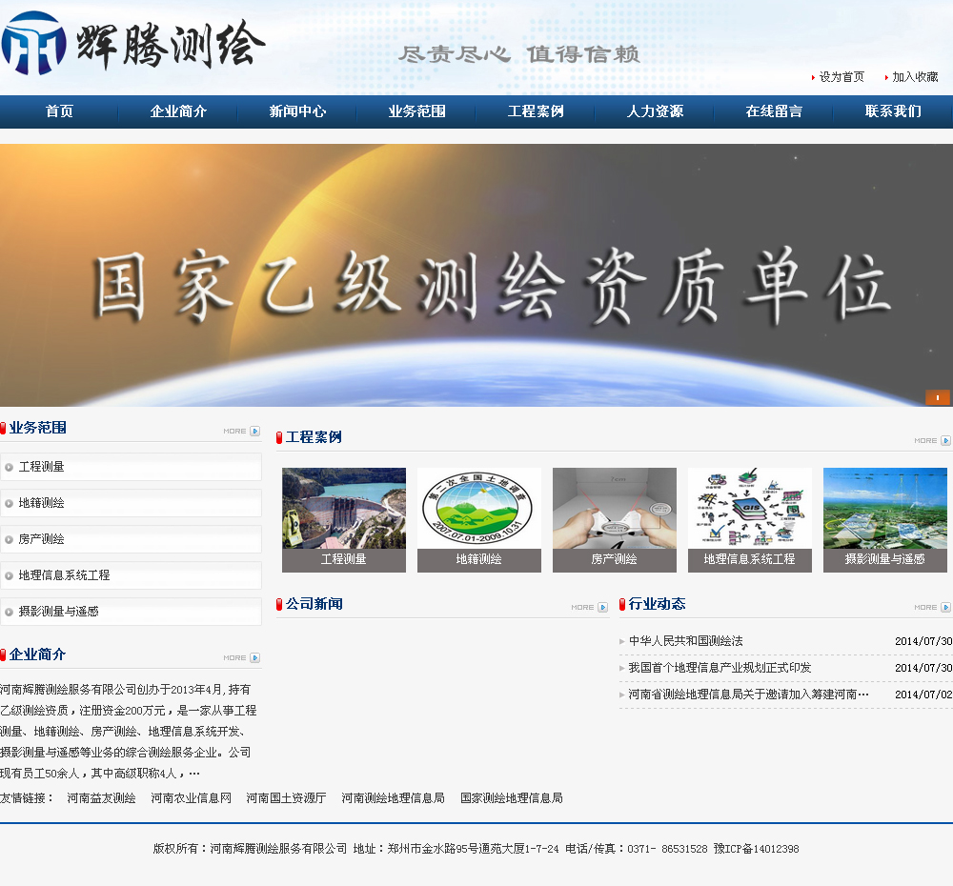953x886 pixels.
Task: Click the red marker icon beside 公司新闻 heading
Action: 277,603
